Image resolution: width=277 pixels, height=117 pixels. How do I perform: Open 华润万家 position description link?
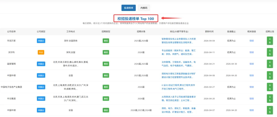click(179, 41)
